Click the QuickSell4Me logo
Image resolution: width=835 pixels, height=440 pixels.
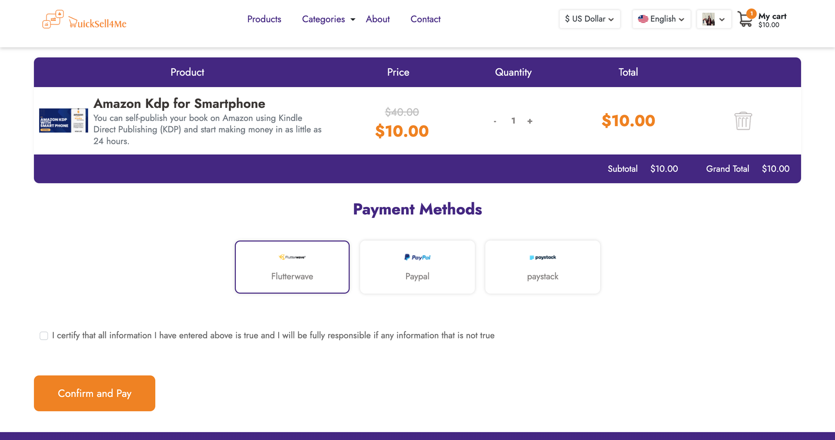click(85, 20)
